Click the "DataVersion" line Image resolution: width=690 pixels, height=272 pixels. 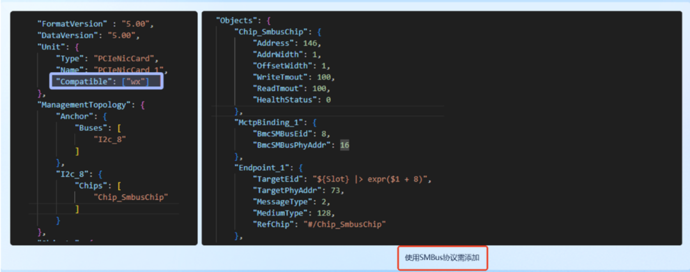tap(88, 35)
